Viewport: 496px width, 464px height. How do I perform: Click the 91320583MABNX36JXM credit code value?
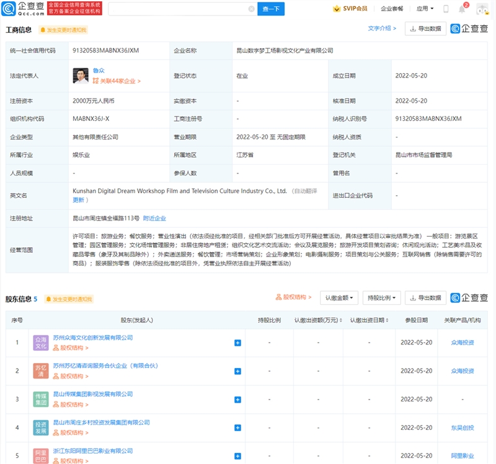pyautogui.click(x=105, y=51)
